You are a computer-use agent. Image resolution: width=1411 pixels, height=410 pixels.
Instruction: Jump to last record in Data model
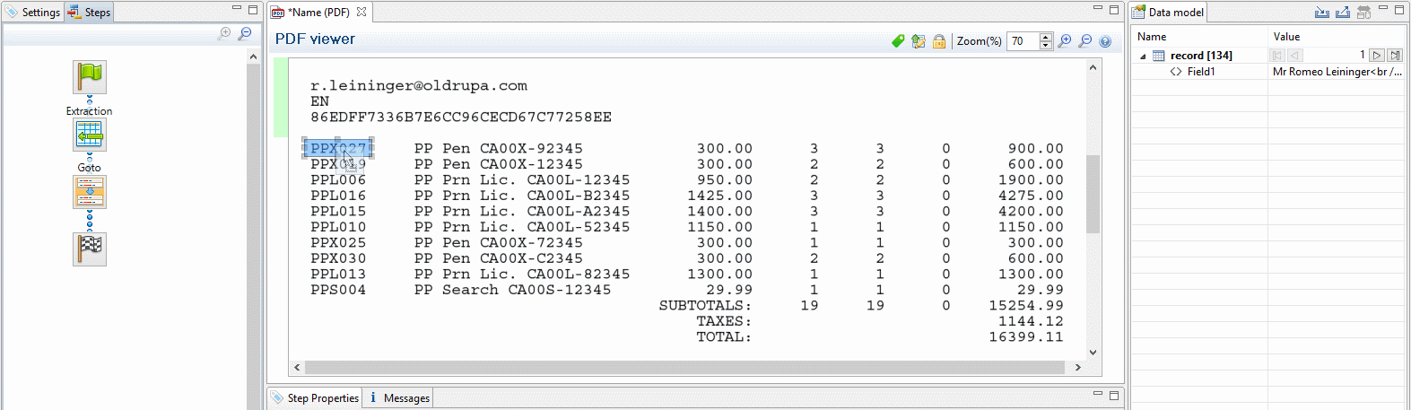pyautogui.click(x=1395, y=56)
